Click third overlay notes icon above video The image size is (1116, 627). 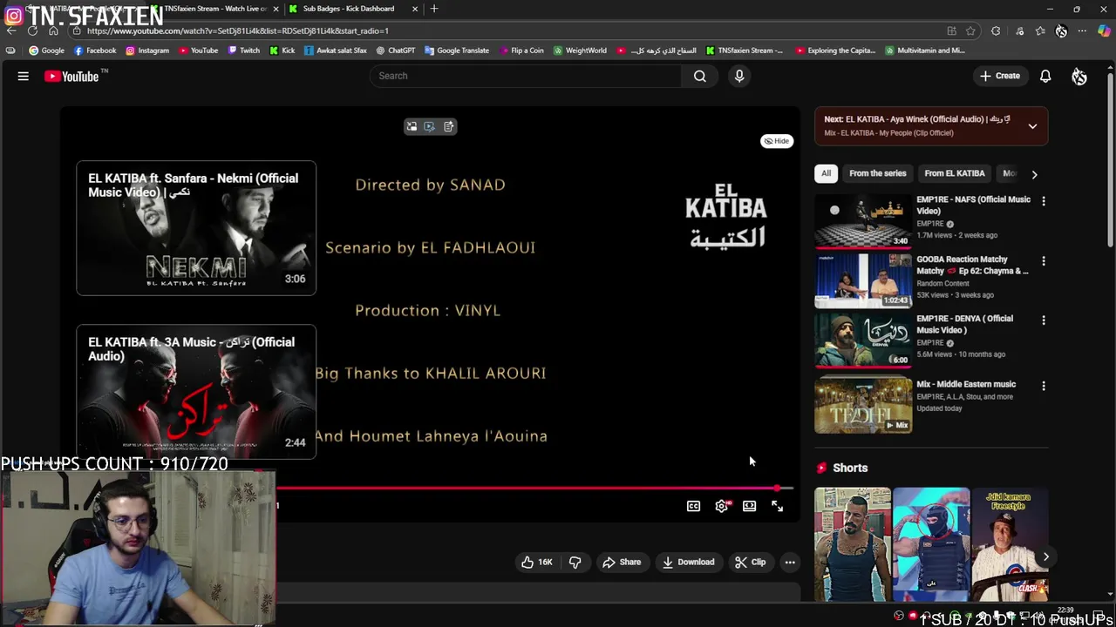(x=448, y=126)
